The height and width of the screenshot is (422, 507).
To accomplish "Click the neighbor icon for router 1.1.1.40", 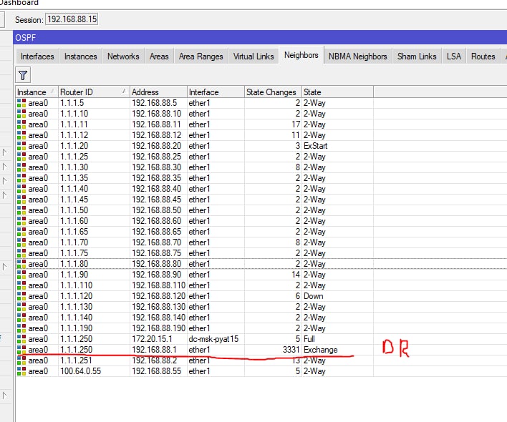I will [x=21, y=189].
